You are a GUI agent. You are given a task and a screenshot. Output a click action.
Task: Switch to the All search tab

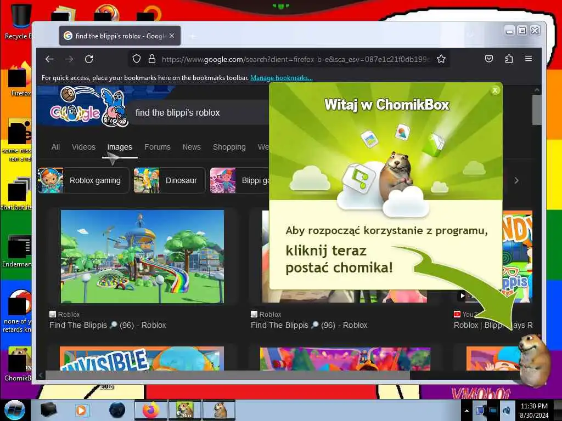[x=55, y=147]
